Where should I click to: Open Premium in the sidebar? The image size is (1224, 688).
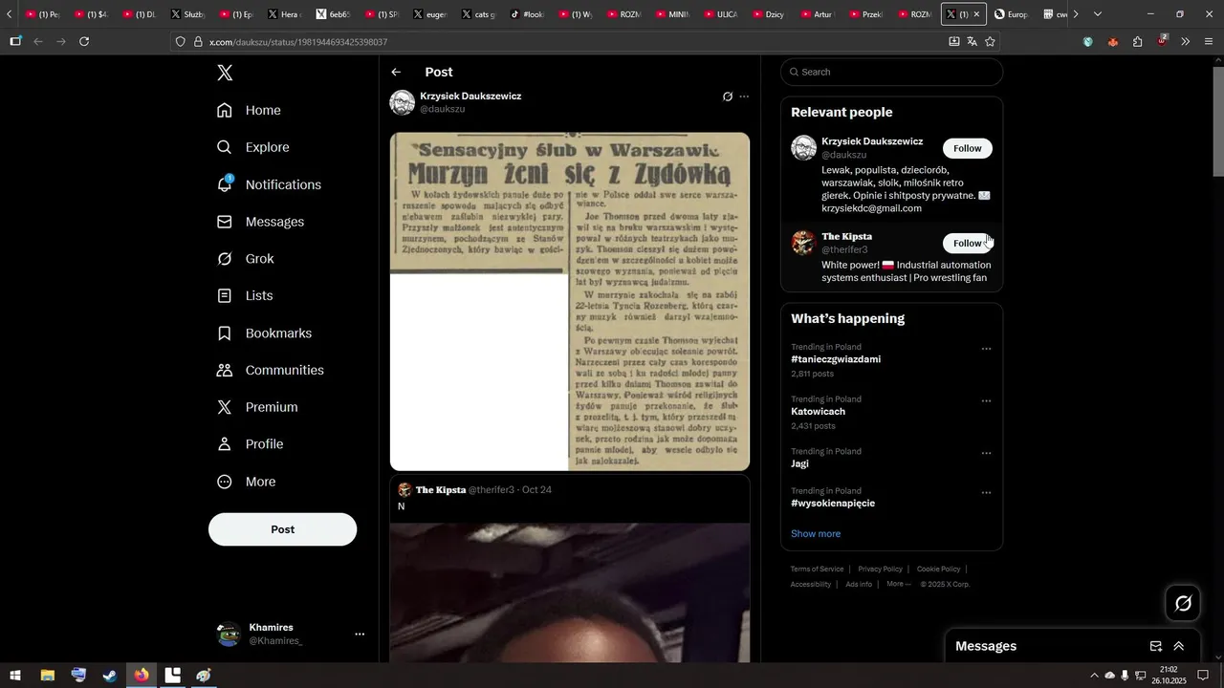tap(257, 407)
